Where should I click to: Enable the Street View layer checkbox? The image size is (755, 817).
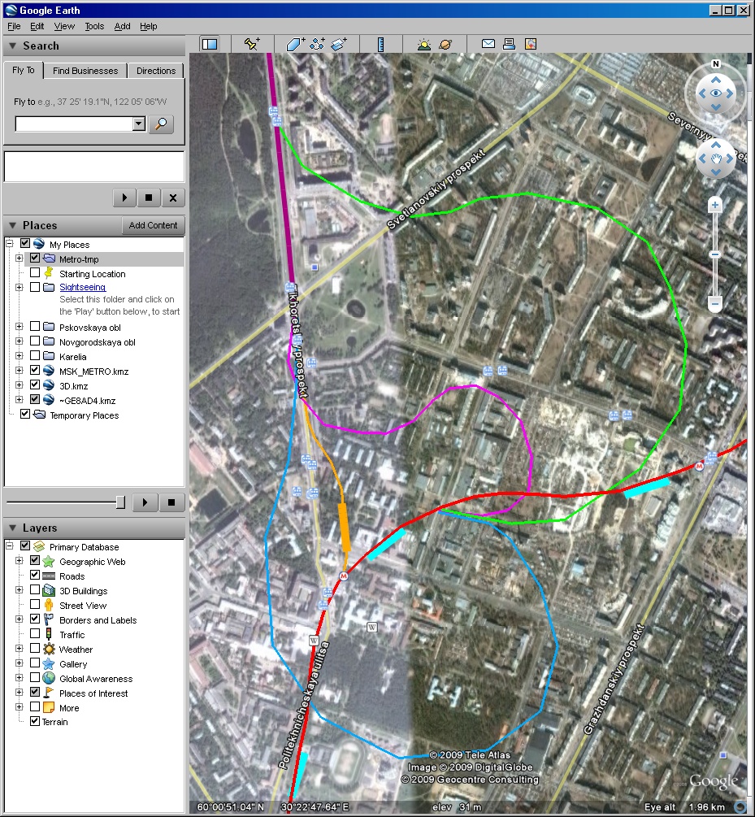coord(35,606)
